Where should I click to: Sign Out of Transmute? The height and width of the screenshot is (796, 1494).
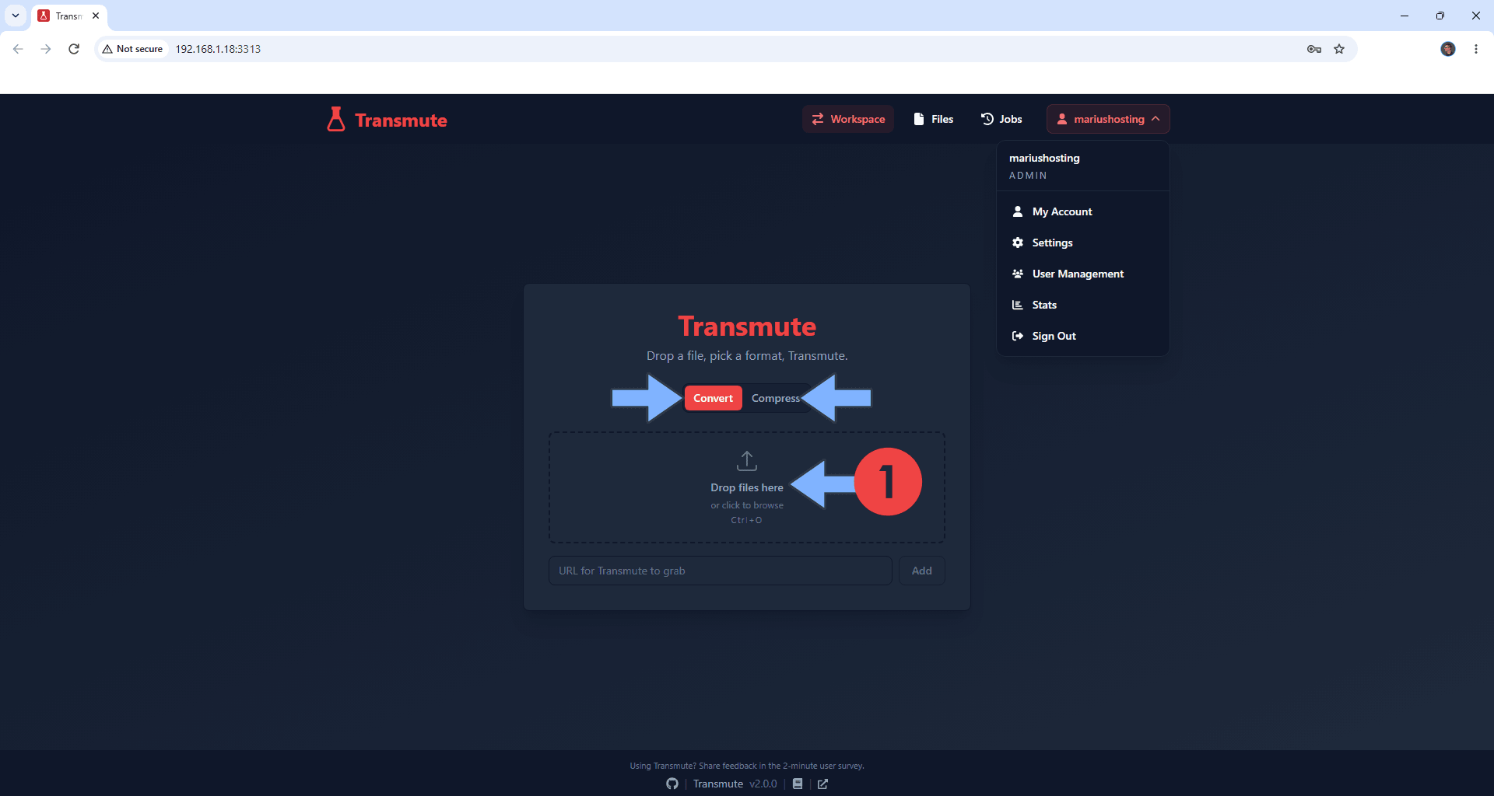click(1082, 336)
